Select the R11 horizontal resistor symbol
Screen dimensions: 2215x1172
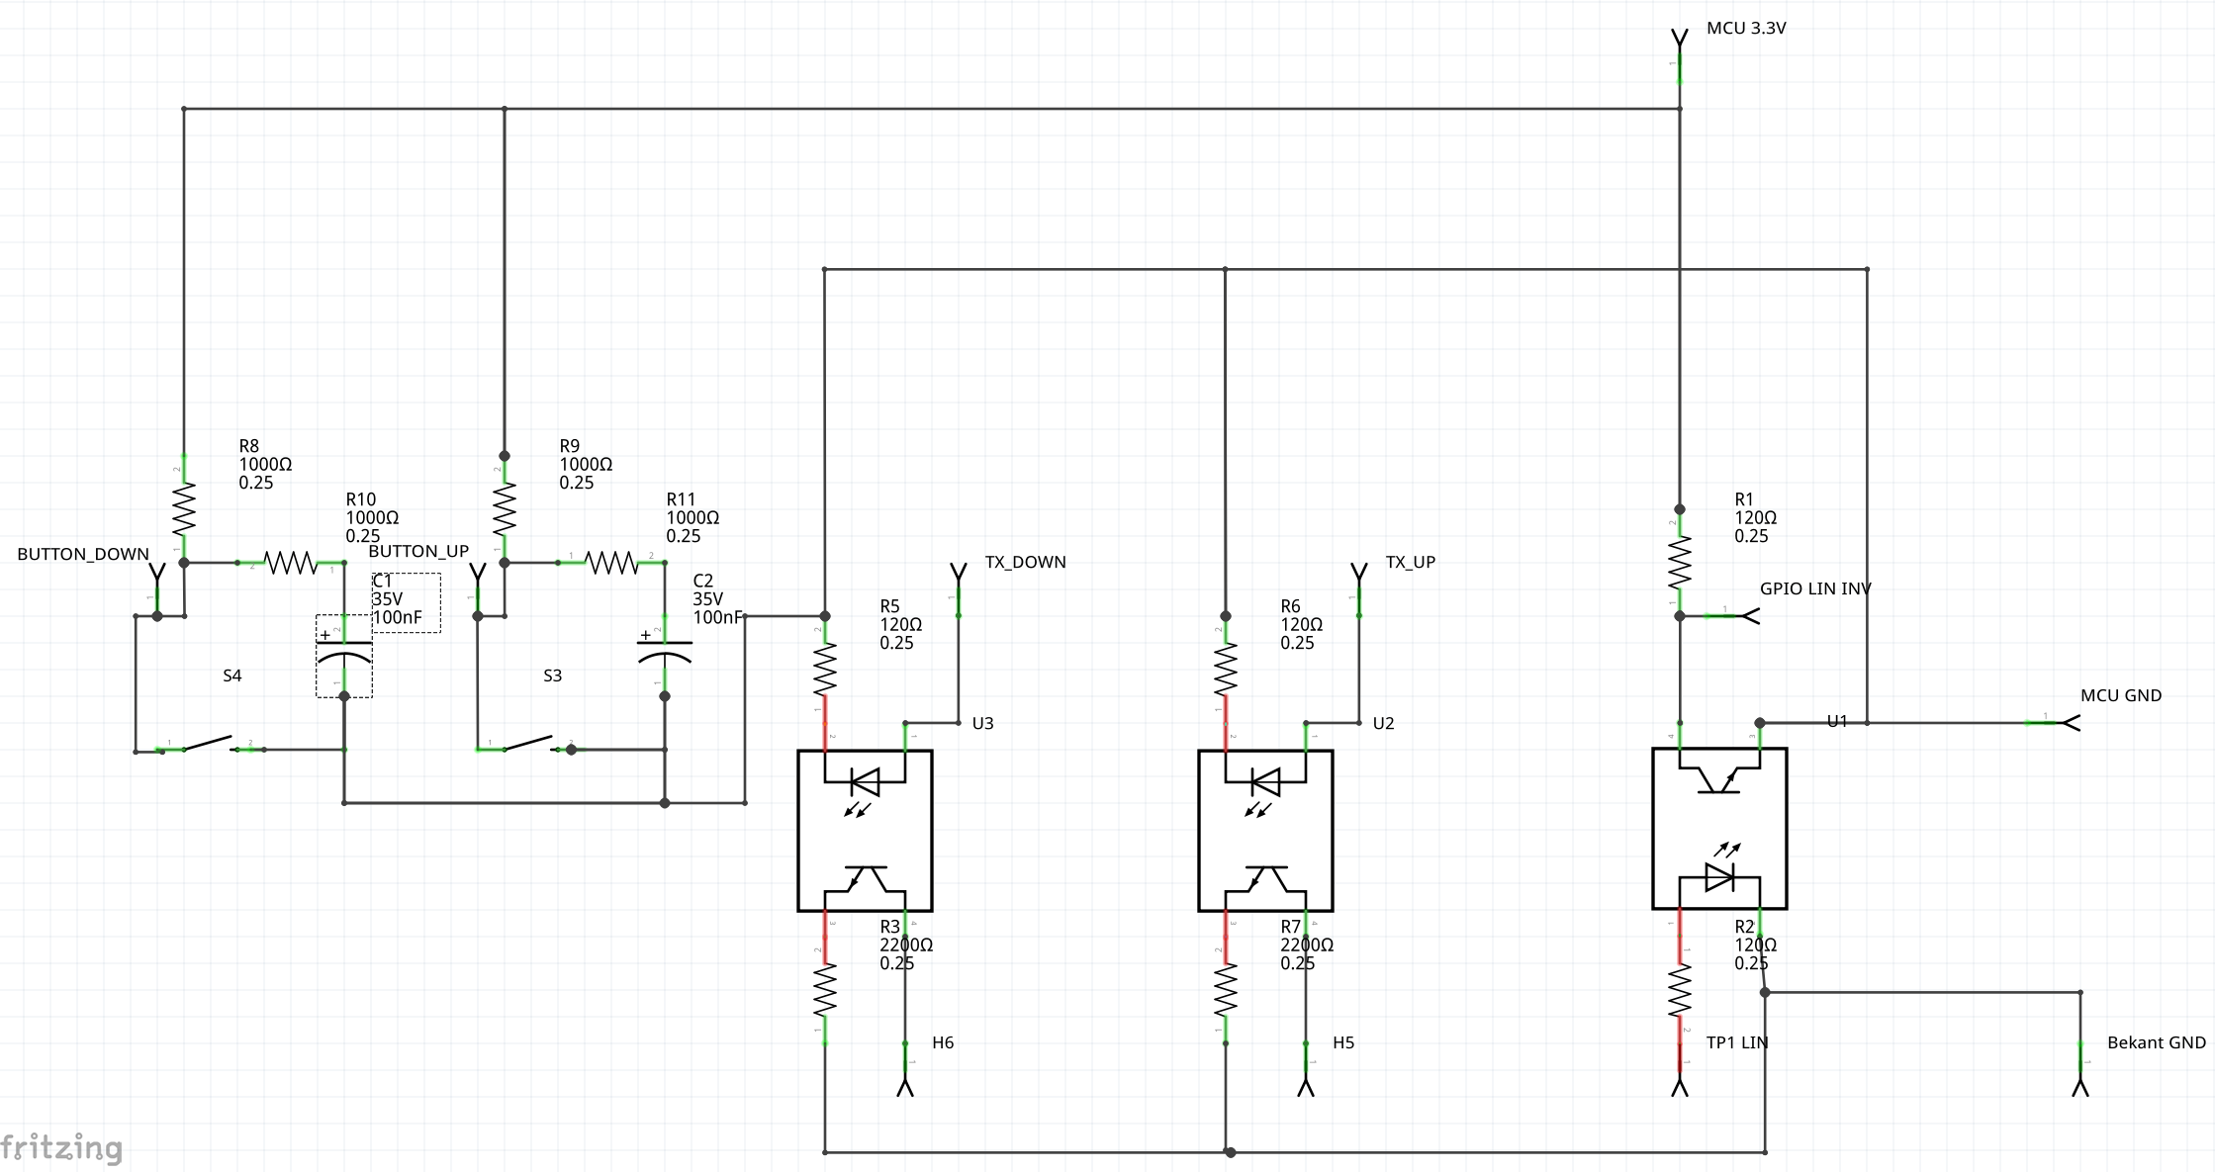tap(611, 563)
